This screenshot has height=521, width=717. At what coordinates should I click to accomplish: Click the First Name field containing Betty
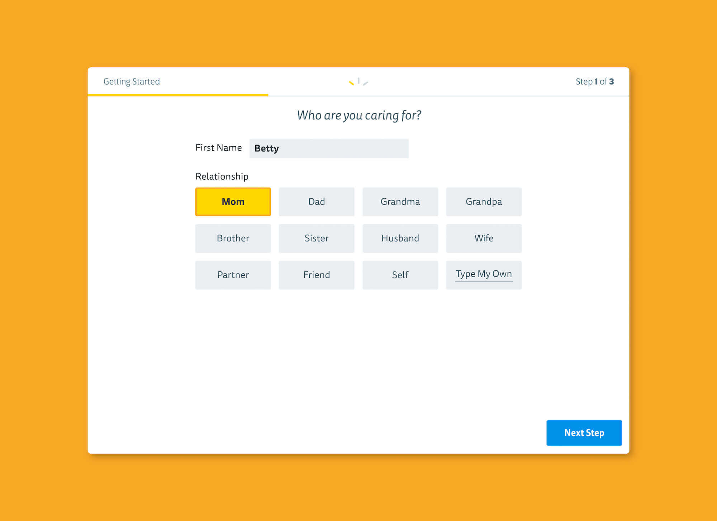coord(329,148)
